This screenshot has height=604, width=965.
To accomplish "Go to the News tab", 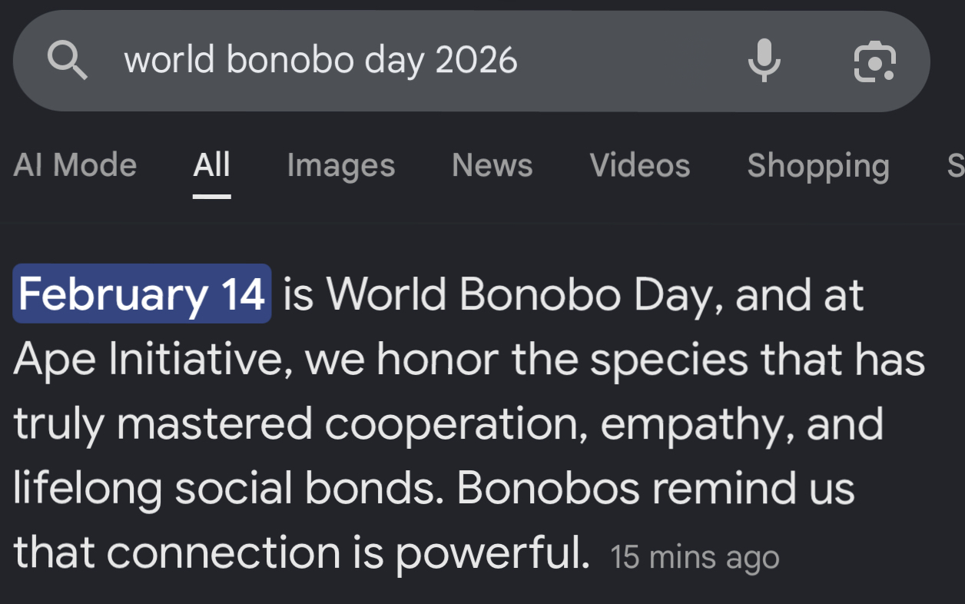I will [492, 165].
